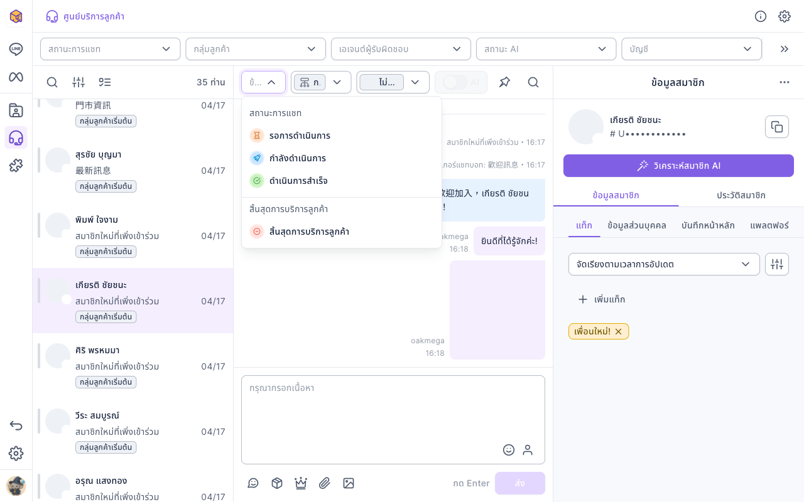Click the ส่ง send button

[520, 483]
